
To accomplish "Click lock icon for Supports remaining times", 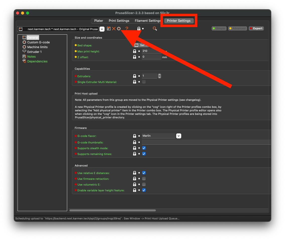I will tap(135, 154).
